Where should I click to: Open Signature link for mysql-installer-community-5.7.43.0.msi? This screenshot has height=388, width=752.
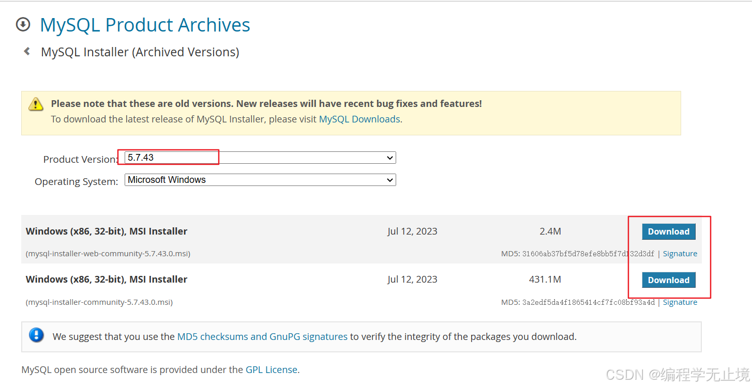(x=680, y=302)
